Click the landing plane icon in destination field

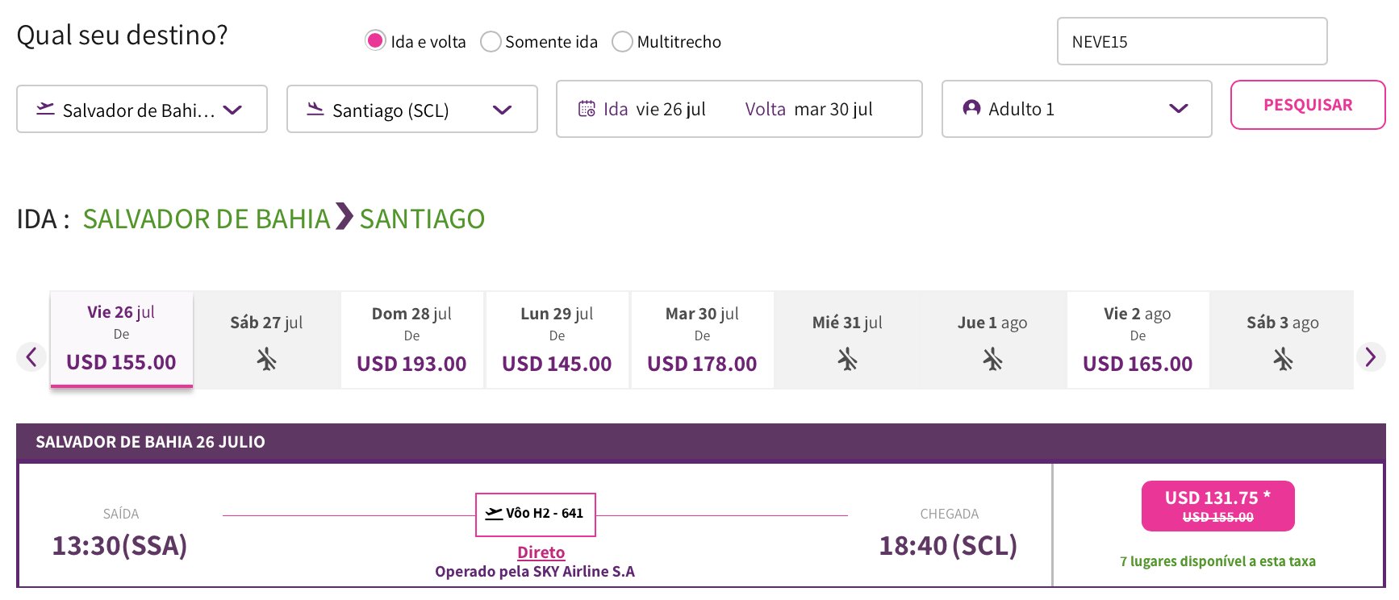(315, 109)
